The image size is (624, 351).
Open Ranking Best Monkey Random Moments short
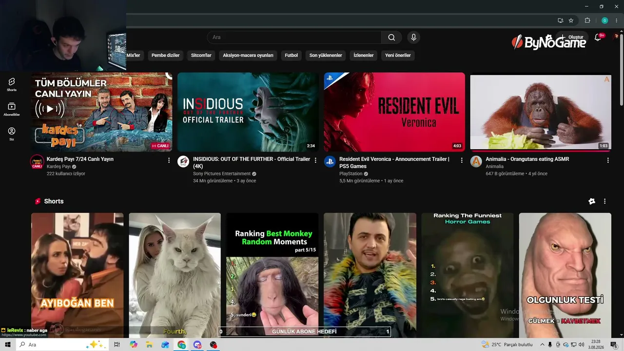(x=273, y=275)
